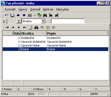Image resolution: width=111 pixels, height=97 pixels.
Task: Sort by the Číslo column header
Action: (12, 33)
